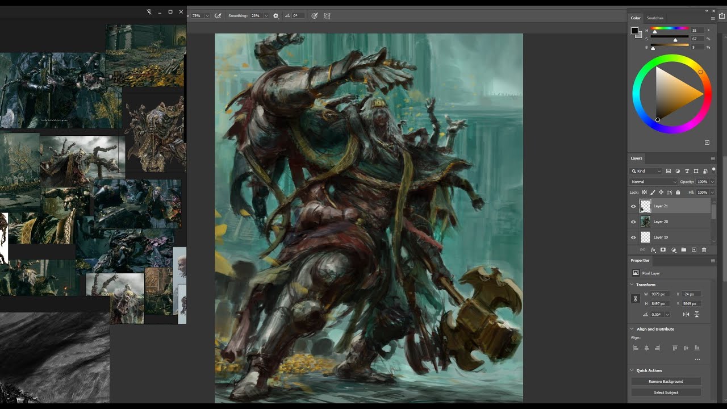Delete layer using trash icon

click(x=704, y=250)
